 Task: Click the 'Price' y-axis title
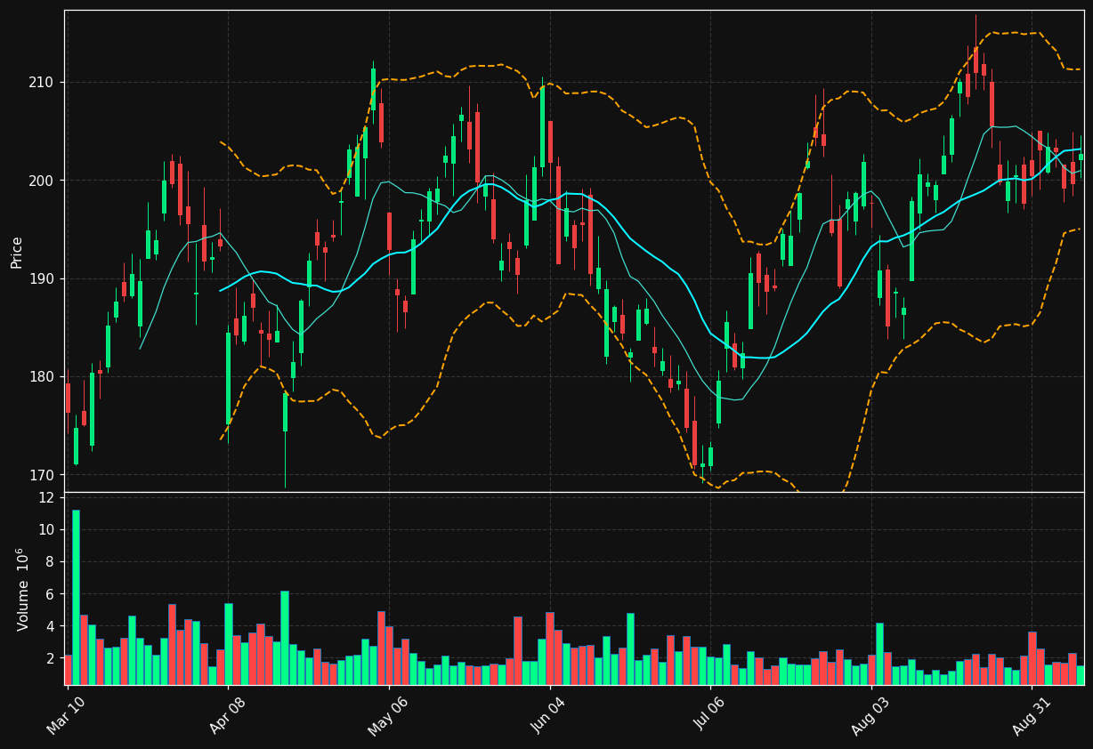pyautogui.click(x=16, y=252)
